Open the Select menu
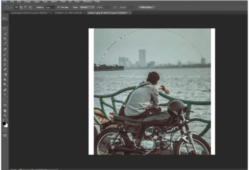This screenshot has height=170, width=249. 54,2
